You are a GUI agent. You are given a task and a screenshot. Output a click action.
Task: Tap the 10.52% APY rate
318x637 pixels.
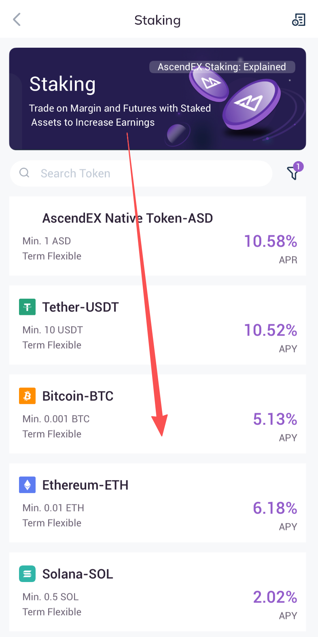coord(271,331)
